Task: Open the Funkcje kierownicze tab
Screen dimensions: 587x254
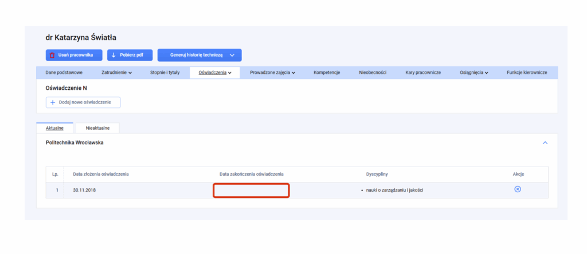Action: point(527,73)
